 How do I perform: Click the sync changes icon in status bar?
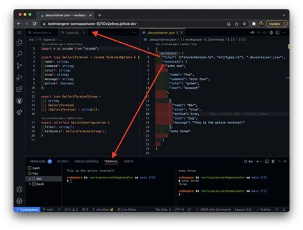coord(59,210)
